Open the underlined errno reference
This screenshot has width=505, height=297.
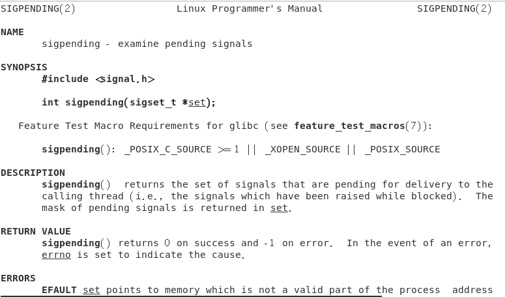pos(56,255)
